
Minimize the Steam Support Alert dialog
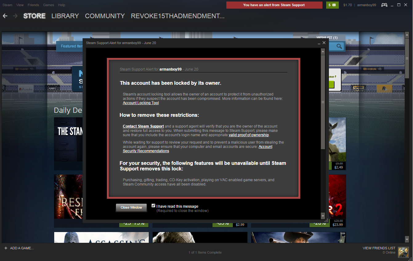click(x=319, y=43)
